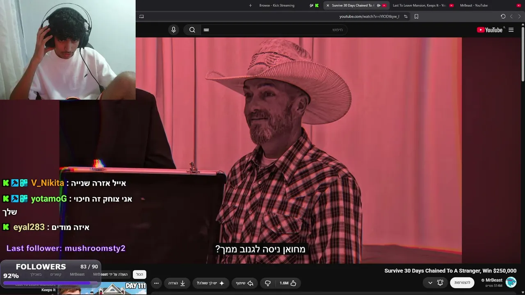Click the page vertical scrollbar

click(x=523, y=53)
